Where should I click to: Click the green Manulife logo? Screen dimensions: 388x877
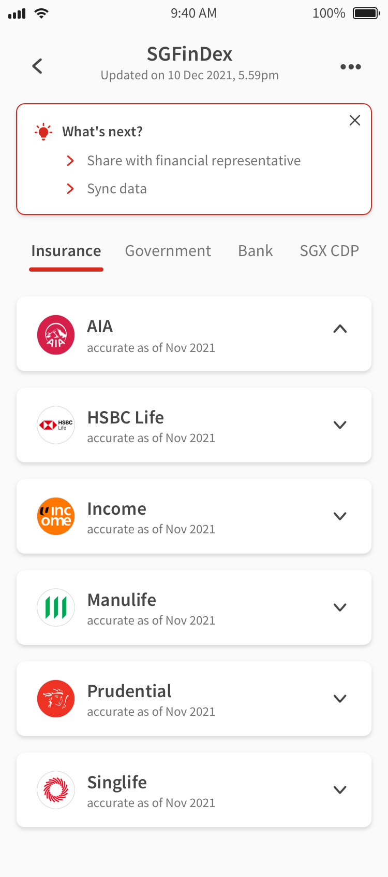(56, 607)
